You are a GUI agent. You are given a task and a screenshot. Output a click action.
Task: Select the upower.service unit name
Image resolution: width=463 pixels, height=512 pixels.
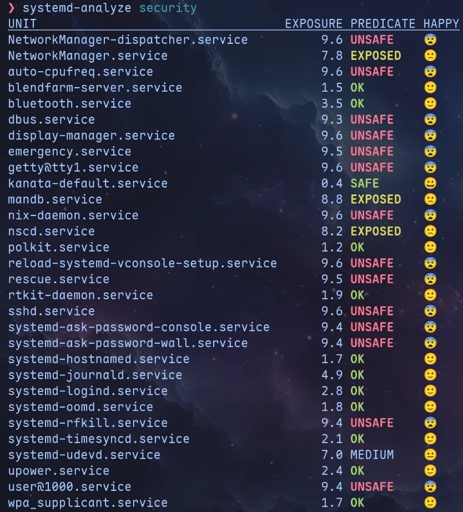click(59, 471)
